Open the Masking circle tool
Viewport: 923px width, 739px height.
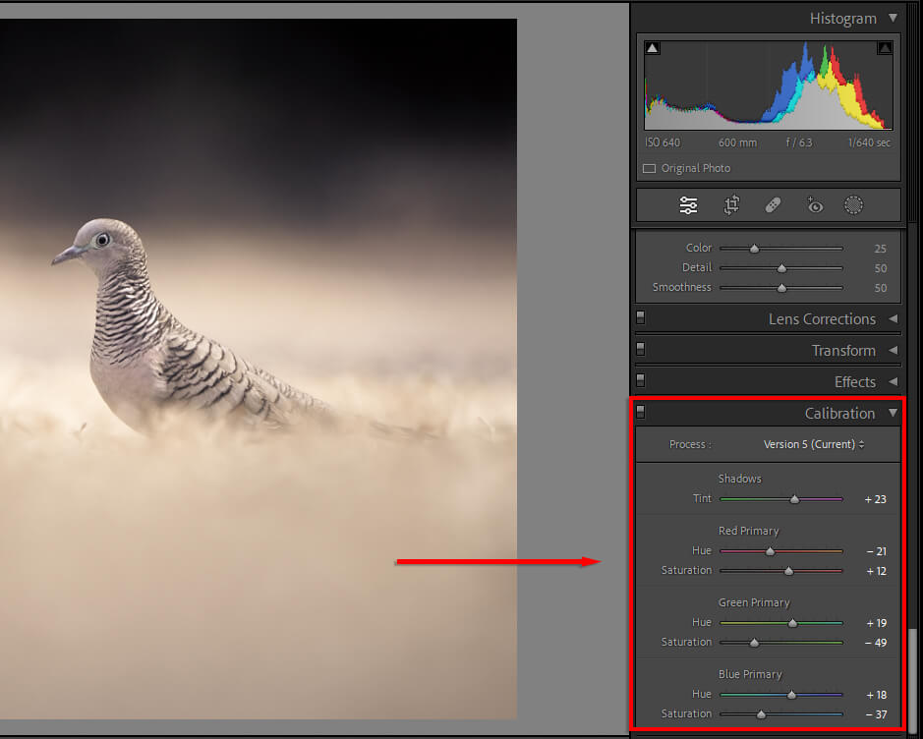(854, 205)
